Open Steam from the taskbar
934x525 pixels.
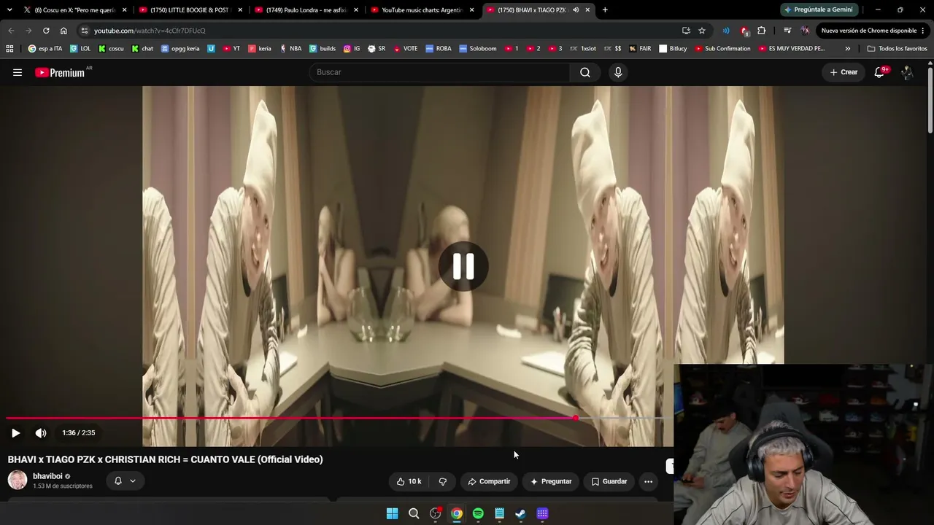[520, 513]
